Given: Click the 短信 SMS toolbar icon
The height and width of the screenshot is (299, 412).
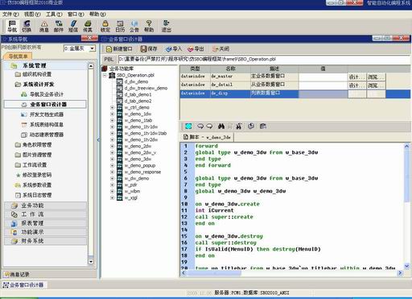Looking at the screenshot, I should point(73,26).
